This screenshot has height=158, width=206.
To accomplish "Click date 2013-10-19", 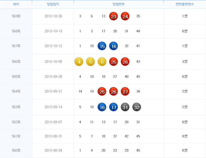I will pyautogui.click(x=53, y=31).
